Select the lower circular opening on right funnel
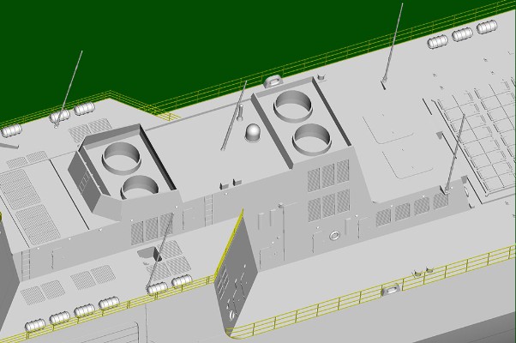This screenshot has width=516, height=343. coord(313,136)
